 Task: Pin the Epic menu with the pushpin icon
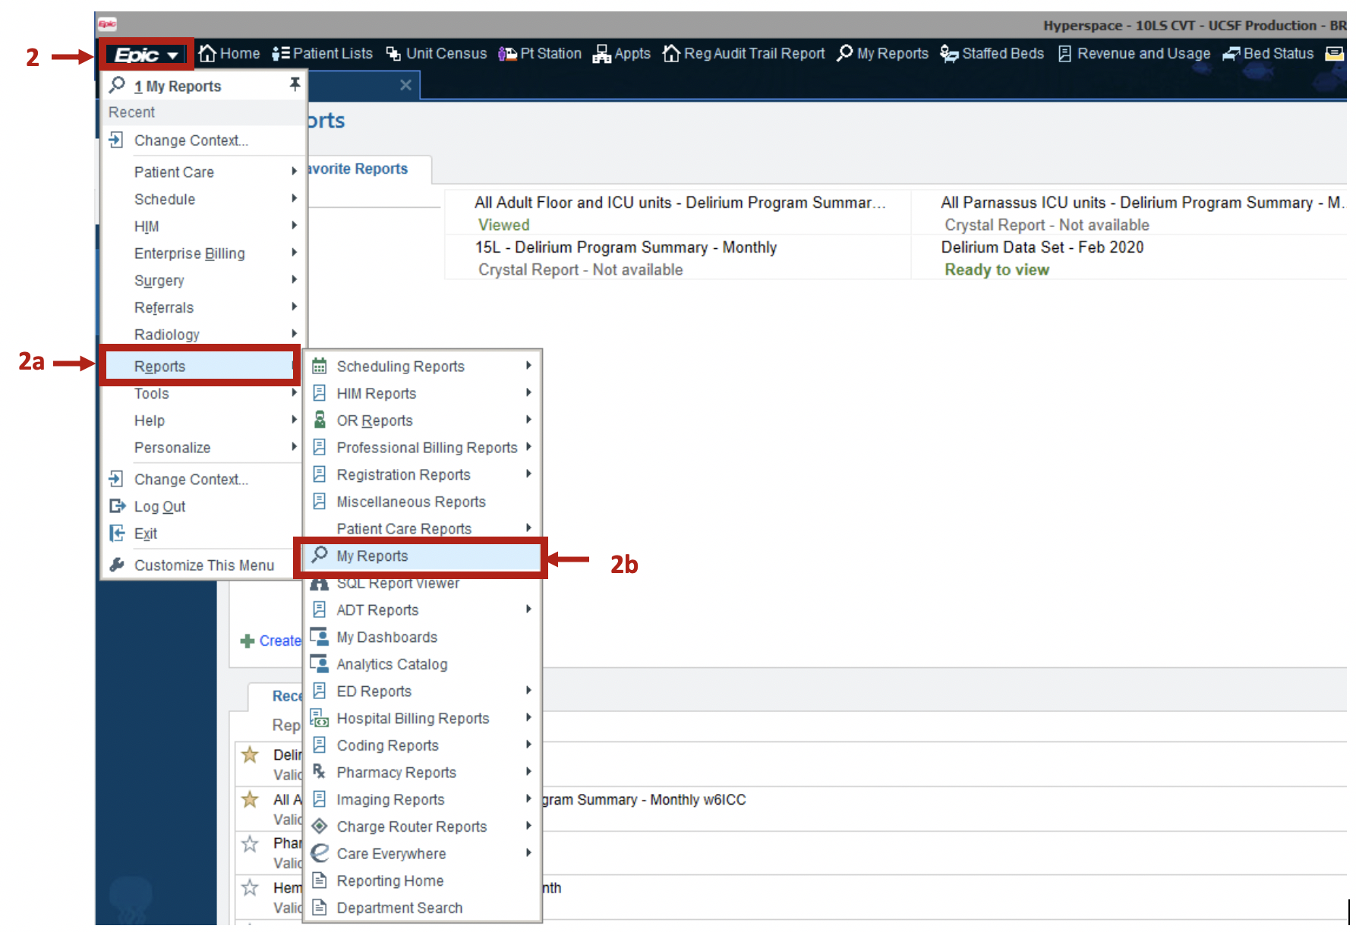click(x=295, y=84)
